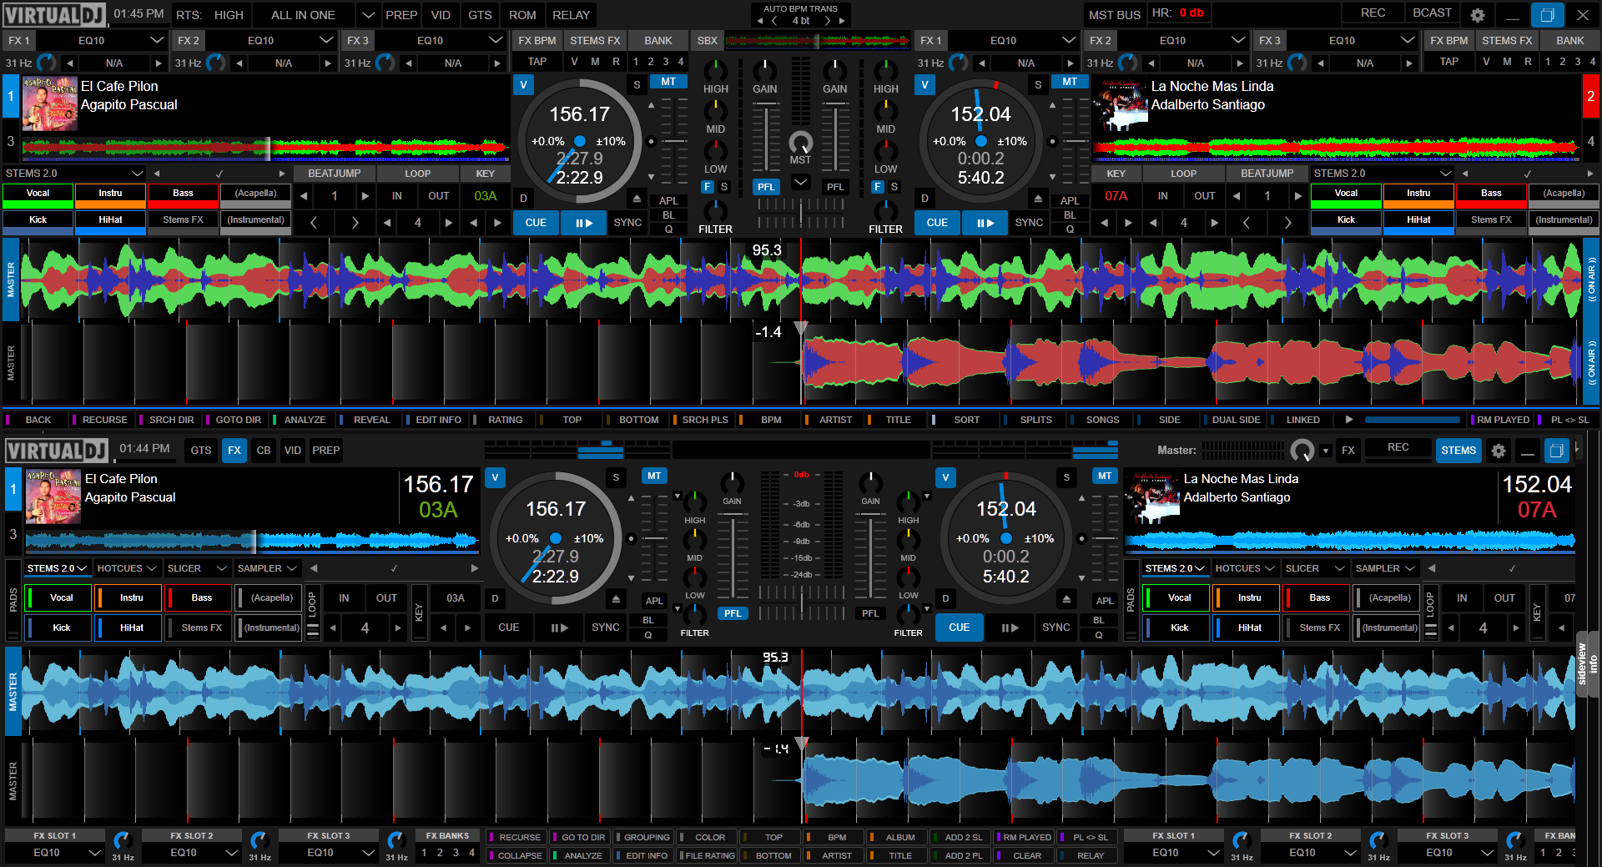Open settings gear beside the blue STEMS button
The height and width of the screenshot is (867, 1602).
click(x=1499, y=451)
